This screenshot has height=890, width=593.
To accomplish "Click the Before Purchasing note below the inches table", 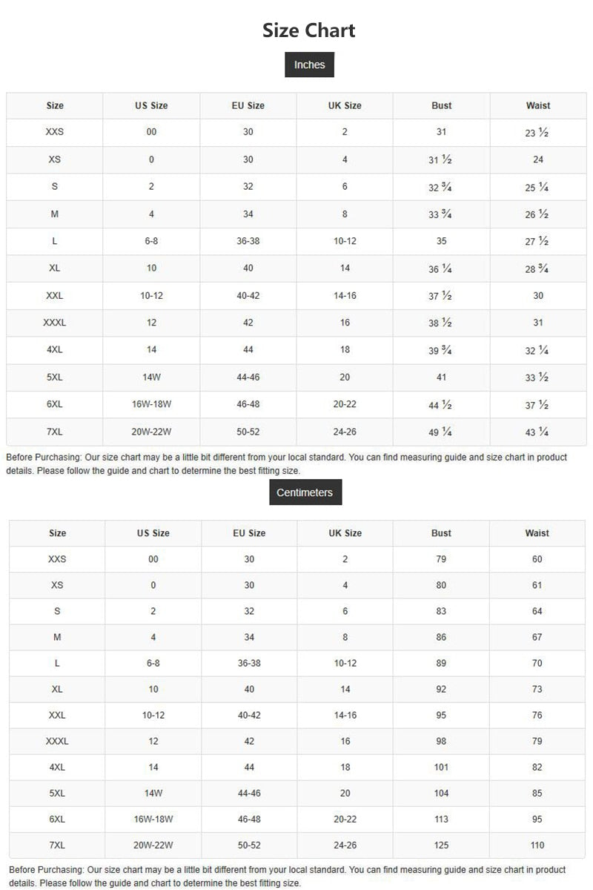I will pyautogui.click(x=286, y=464).
